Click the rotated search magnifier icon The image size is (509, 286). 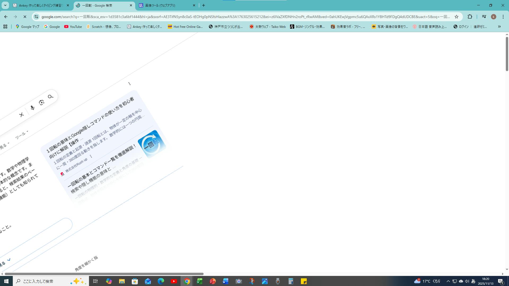coord(50,97)
